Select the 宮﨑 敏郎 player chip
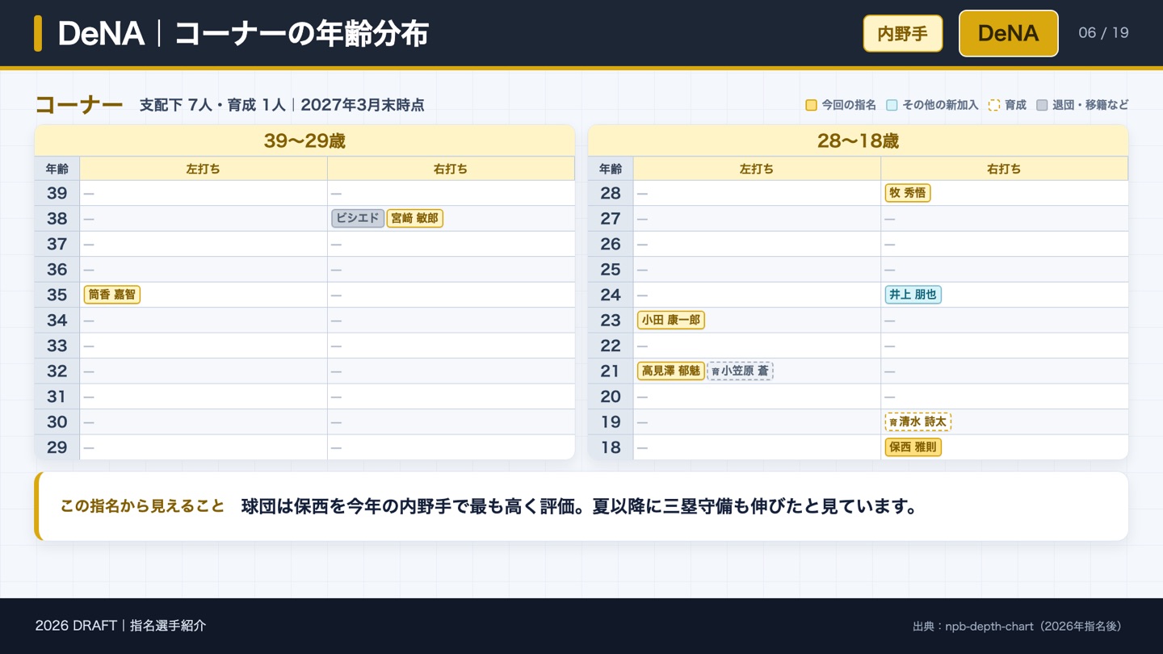This screenshot has height=654, width=1163. (415, 218)
